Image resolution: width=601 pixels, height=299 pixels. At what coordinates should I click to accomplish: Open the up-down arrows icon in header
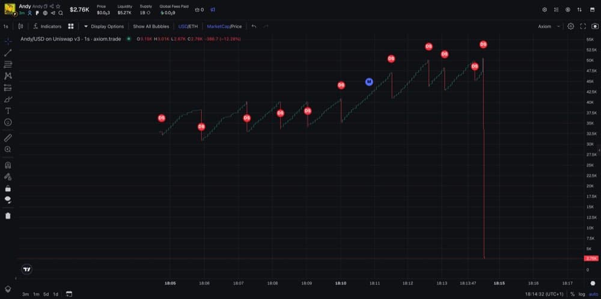coord(579,10)
